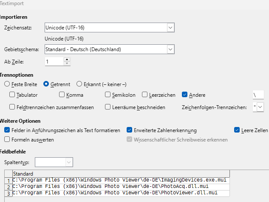
Task: Decrease the Ab Zeile spinner value
Action: [x=67, y=64]
